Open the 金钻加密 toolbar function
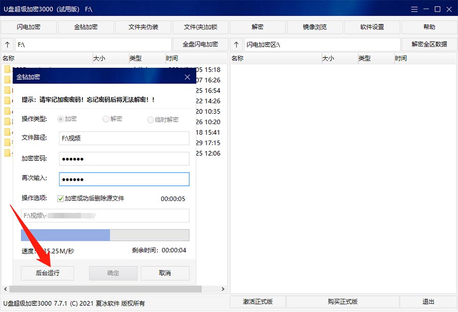 (x=86, y=27)
